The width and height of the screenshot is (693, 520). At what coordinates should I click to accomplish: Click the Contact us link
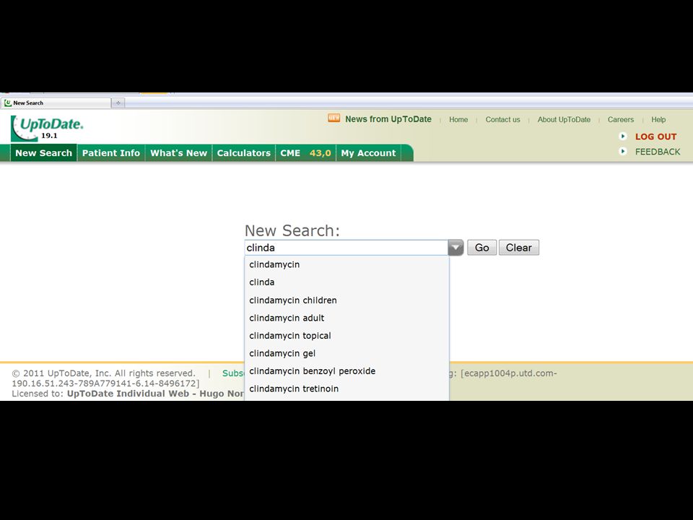click(x=502, y=119)
